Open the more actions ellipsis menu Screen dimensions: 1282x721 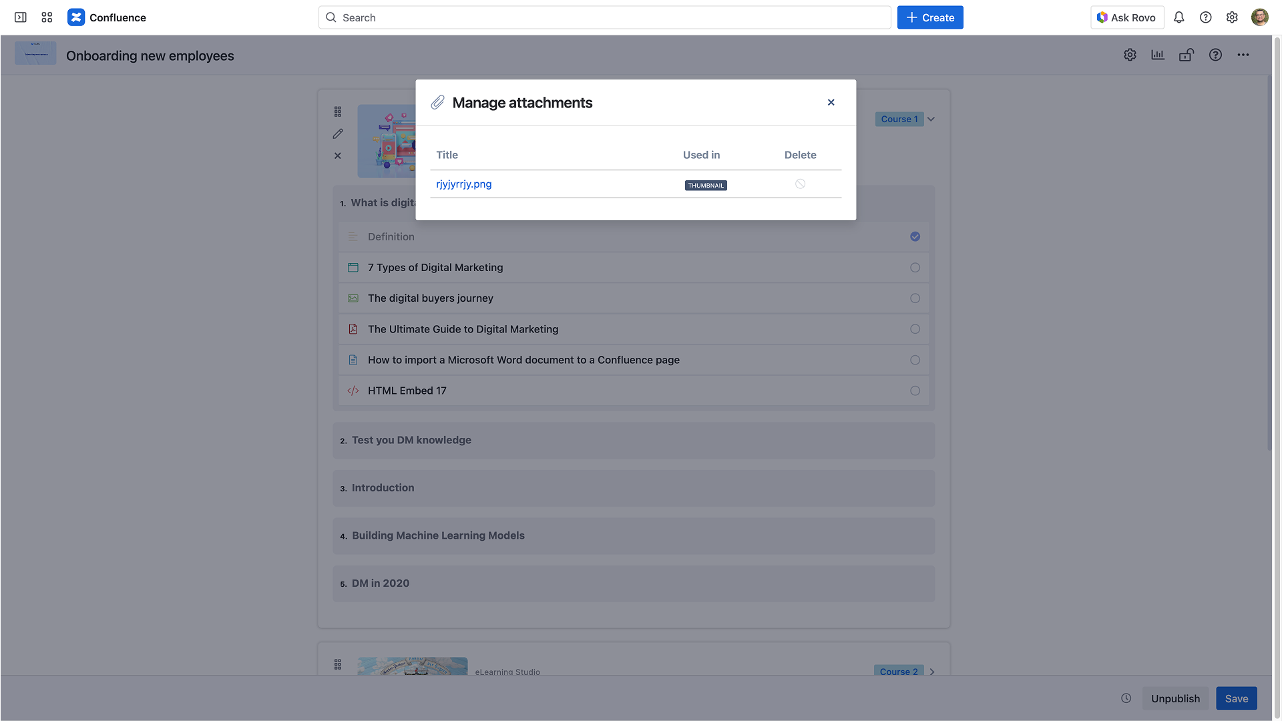(1243, 55)
